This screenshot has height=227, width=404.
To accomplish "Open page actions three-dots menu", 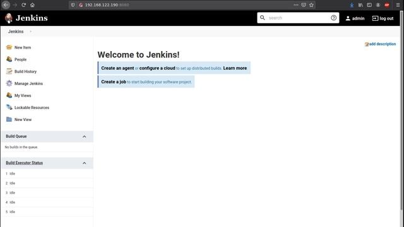I will click(x=296, y=5).
